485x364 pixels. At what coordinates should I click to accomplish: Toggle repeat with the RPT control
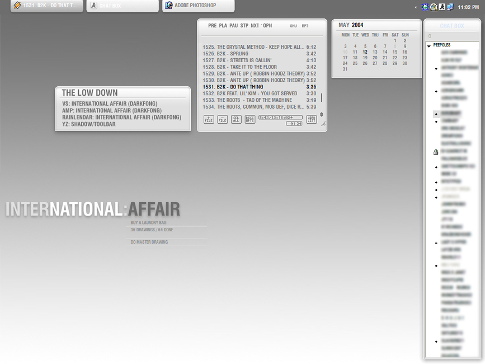click(x=305, y=26)
